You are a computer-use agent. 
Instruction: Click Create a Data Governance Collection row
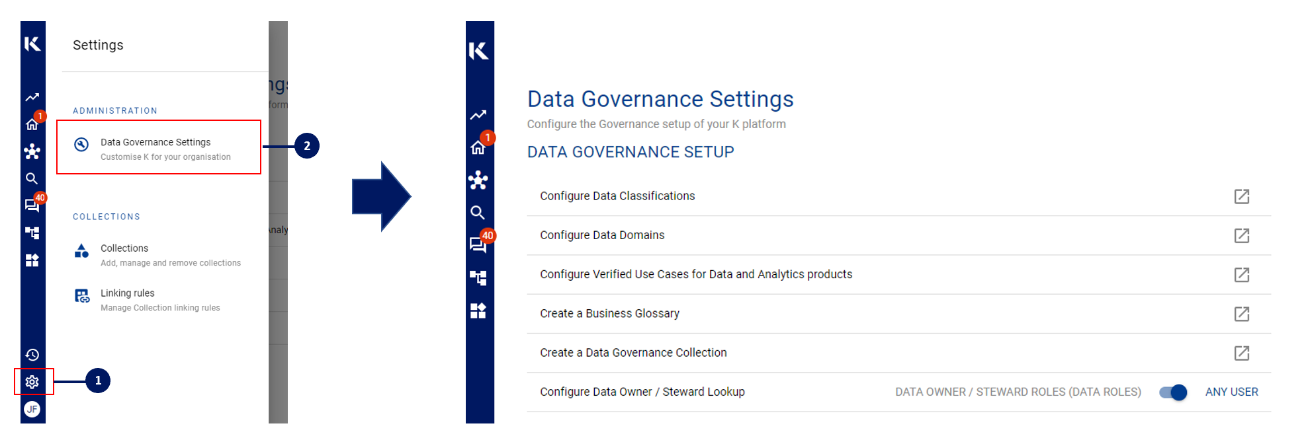point(898,353)
